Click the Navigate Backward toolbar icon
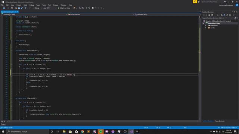 coord(4,8)
